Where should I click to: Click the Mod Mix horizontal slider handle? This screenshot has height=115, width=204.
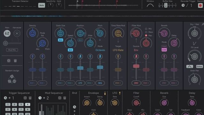click(x=5, y=43)
